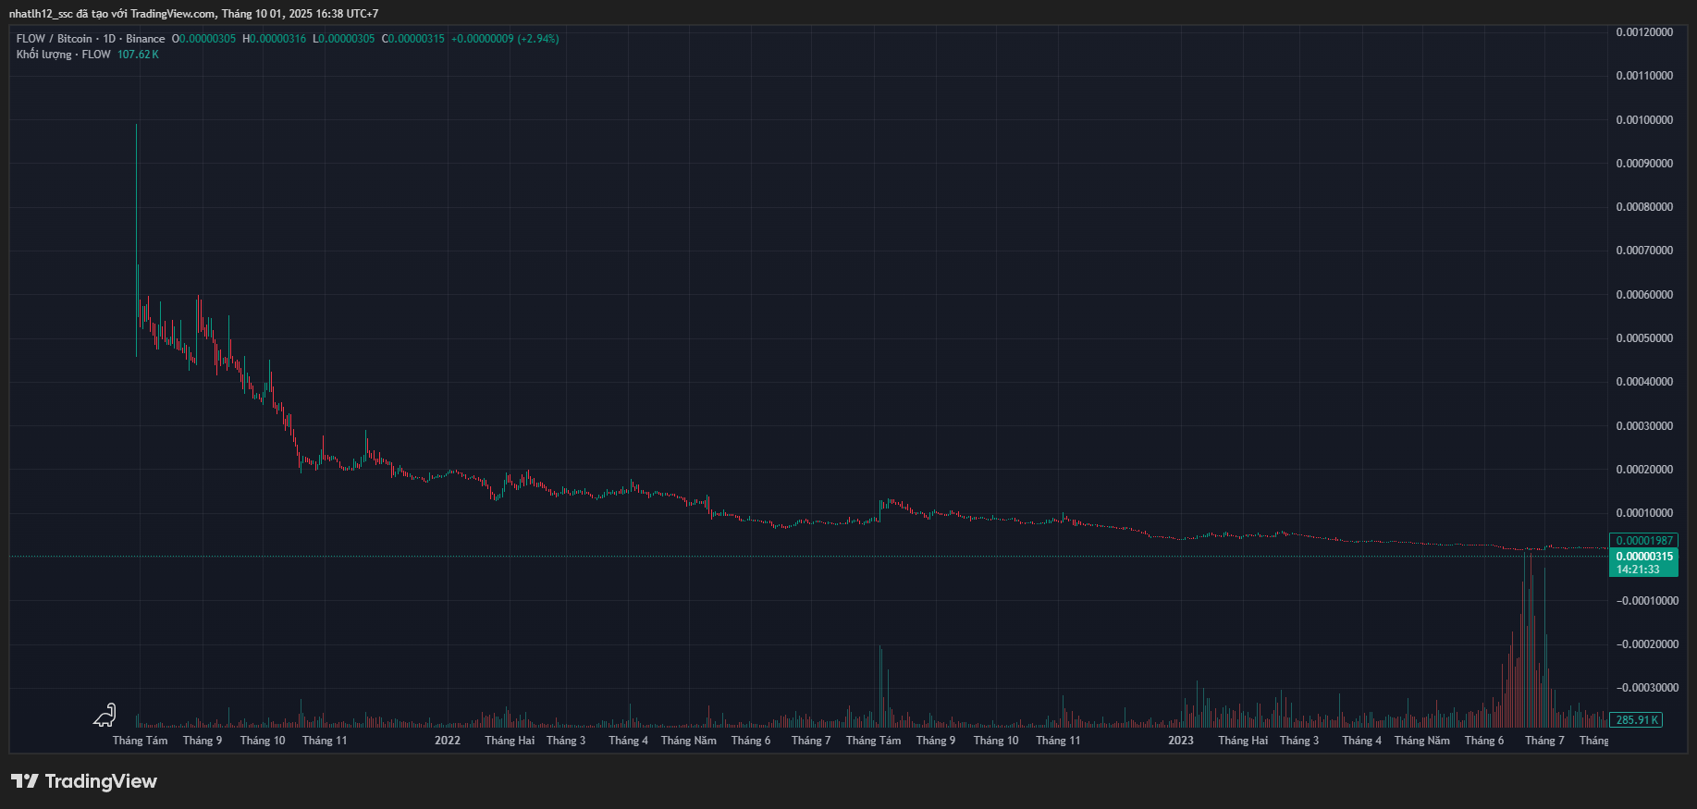Click the tall volume bar above "Tháng Tám" 2022

click(x=880, y=687)
